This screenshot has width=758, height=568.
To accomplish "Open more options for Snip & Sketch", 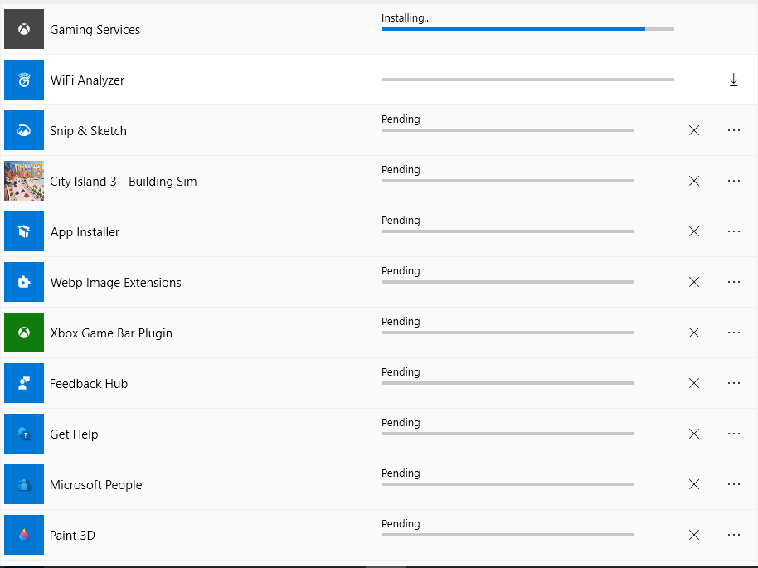I will pos(734,130).
